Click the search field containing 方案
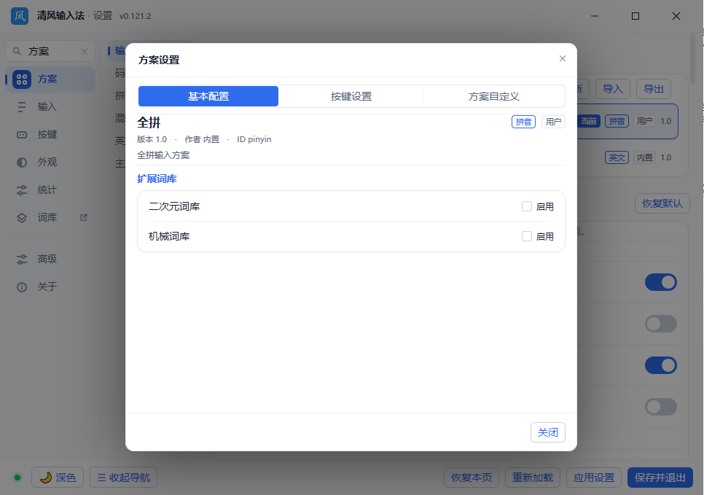This screenshot has height=495, width=704. click(50, 51)
